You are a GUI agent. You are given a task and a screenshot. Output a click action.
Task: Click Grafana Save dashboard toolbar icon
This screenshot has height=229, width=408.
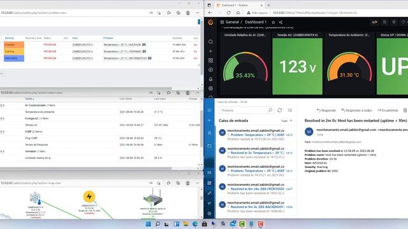(x=384, y=22)
